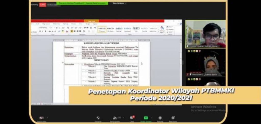Show paragraph marks with pilcrow icon
This screenshot has width=261, height=124.
(95, 28)
